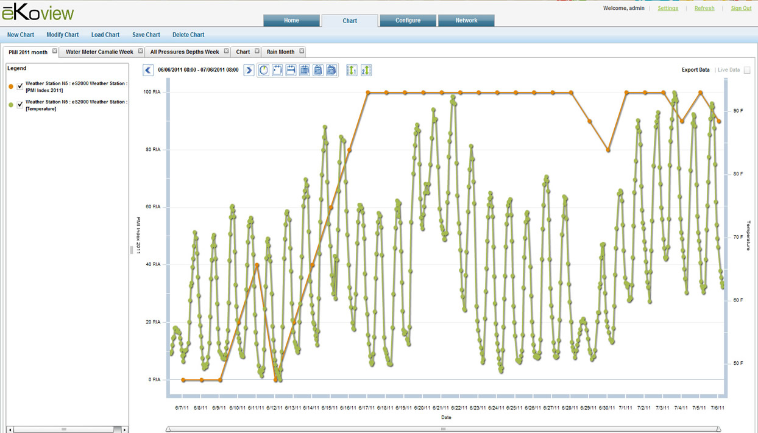Image resolution: width=758 pixels, height=433 pixels.
Task: Click the week calendar range icon
Action: point(291,70)
